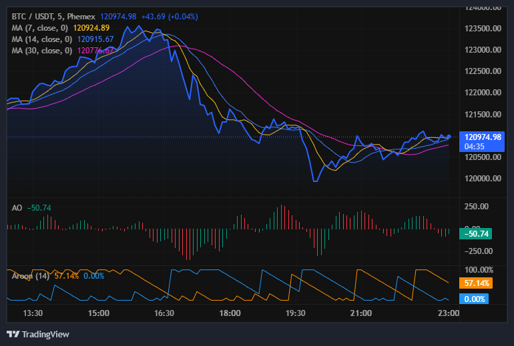Click the 13:30 time axis label
This screenshot has height=346, width=514.
point(33,313)
